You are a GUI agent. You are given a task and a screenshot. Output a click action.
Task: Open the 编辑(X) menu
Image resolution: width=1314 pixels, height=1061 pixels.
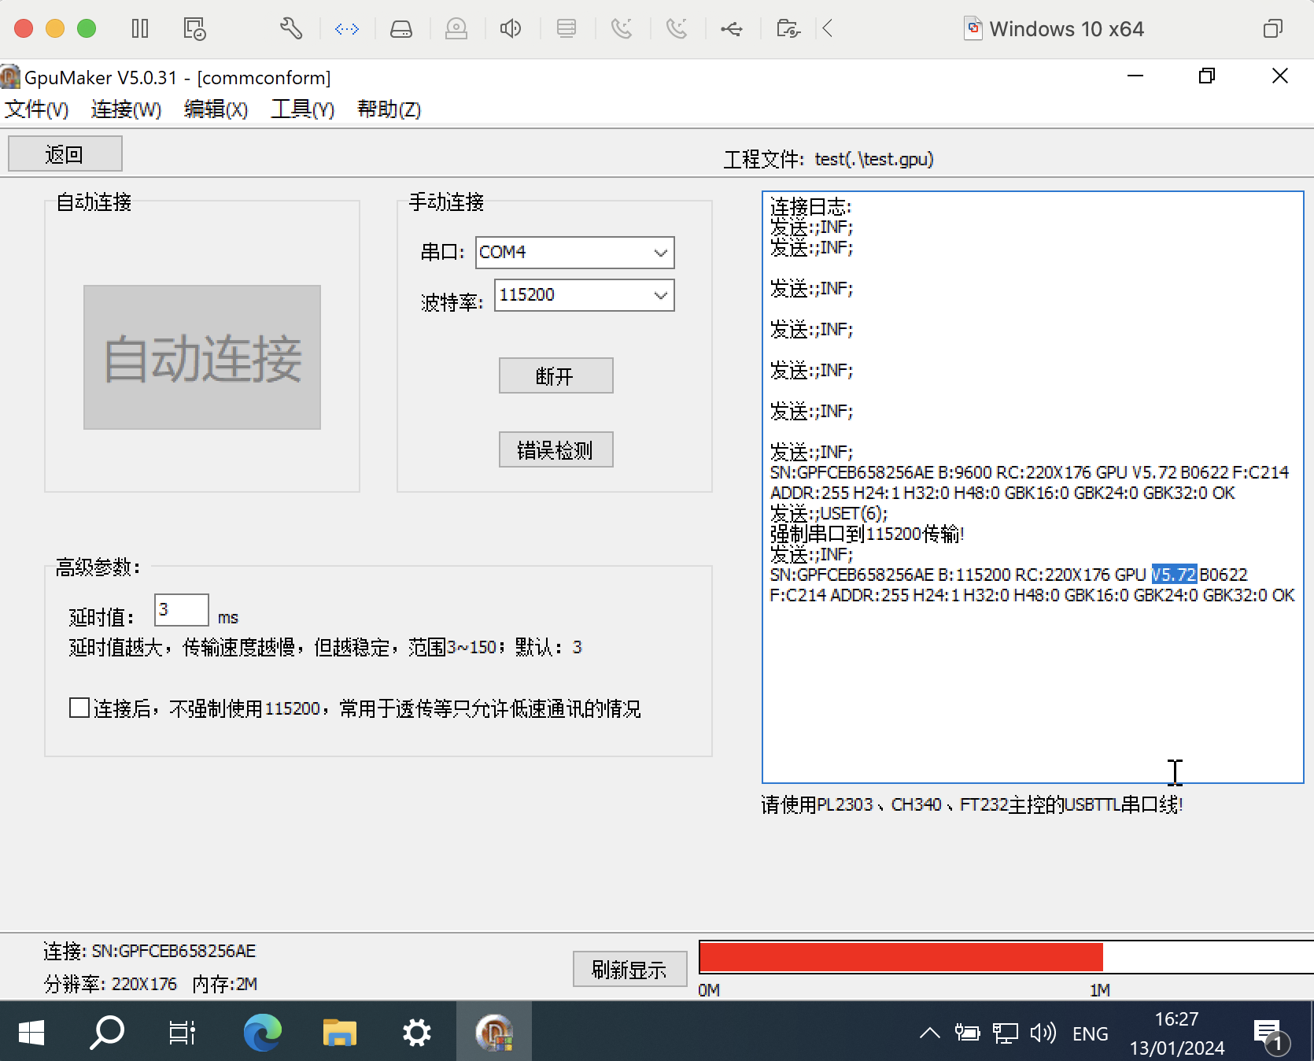[x=216, y=109]
